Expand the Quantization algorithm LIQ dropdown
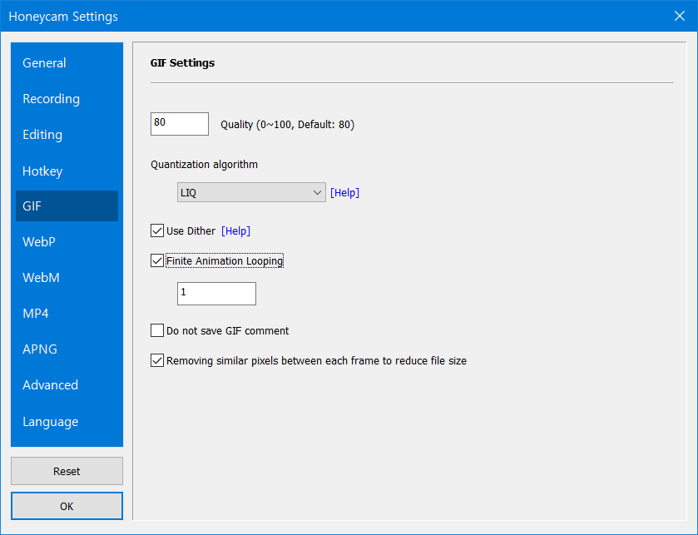 [251, 192]
